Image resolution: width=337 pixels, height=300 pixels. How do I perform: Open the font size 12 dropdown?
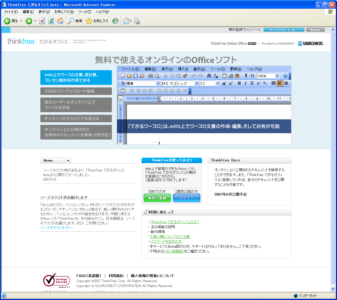pyautogui.click(x=218, y=83)
